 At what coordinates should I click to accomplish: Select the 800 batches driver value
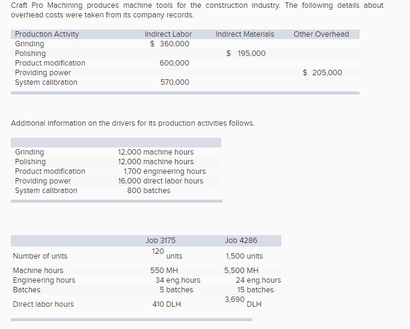coord(148,191)
